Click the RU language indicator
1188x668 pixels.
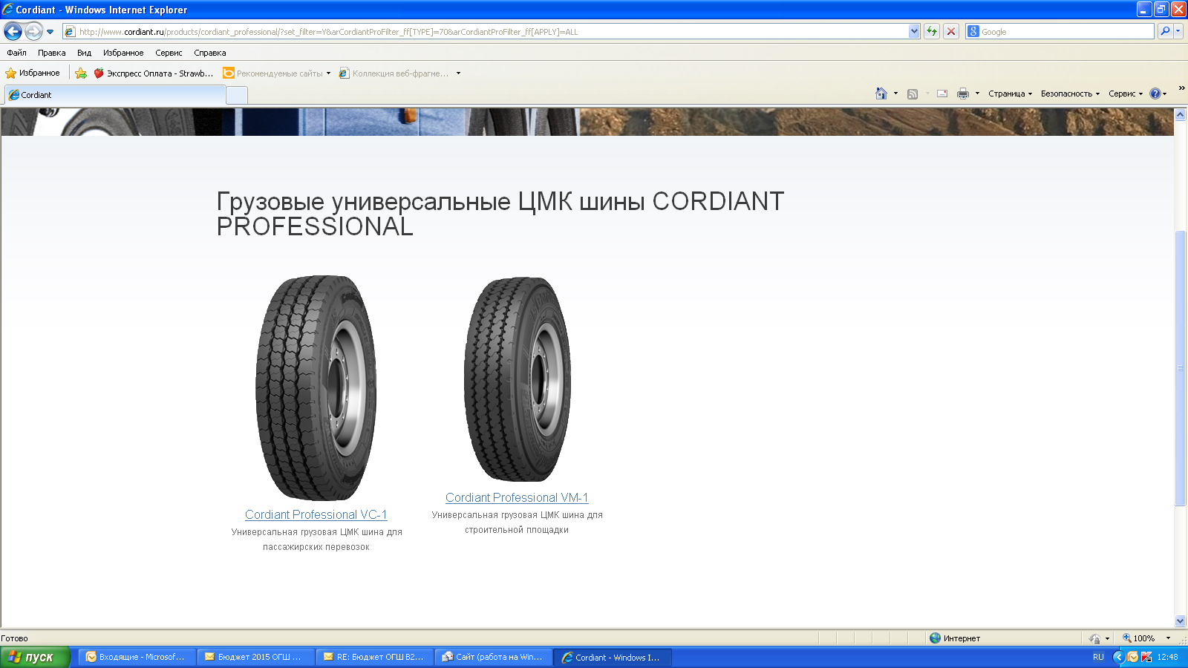pyautogui.click(x=1098, y=657)
